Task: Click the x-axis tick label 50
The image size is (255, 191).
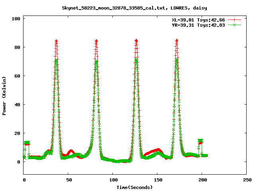Action: [x=69, y=180]
